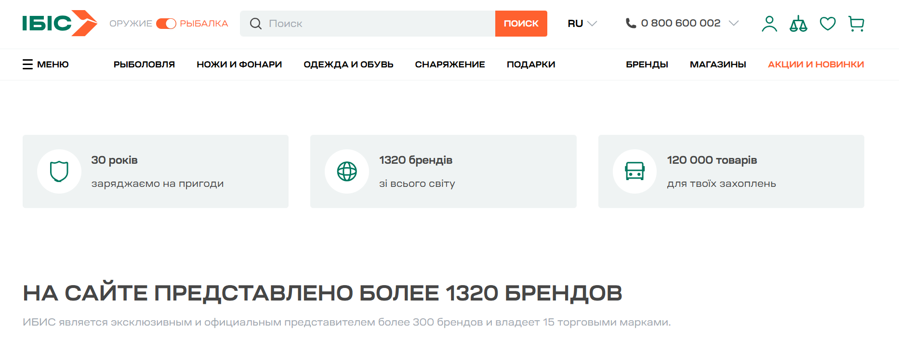This screenshot has height=340, width=899.
Task: Open the НОЖИ И ФОНАРИ menu category
Action: tap(239, 65)
